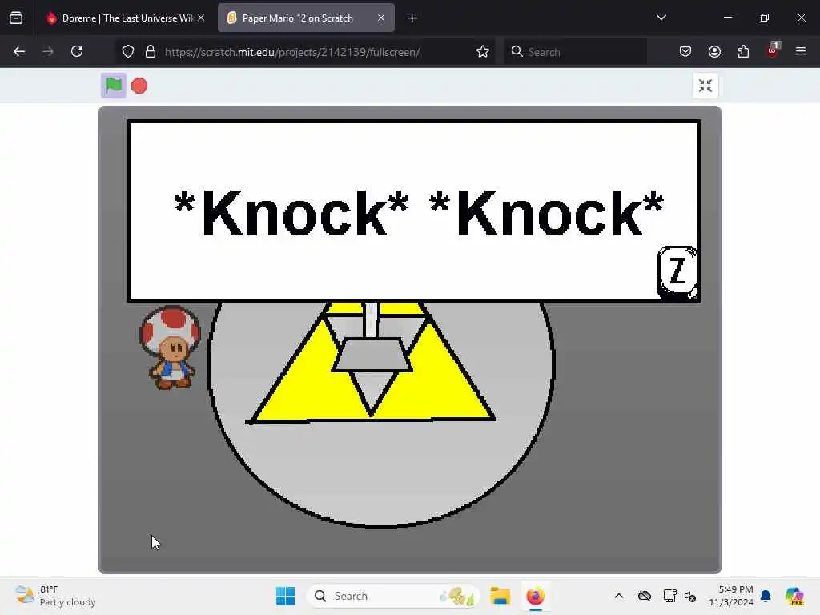820x615 pixels.
Task: Open the Firefox account menu
Action: coord(714,51)
